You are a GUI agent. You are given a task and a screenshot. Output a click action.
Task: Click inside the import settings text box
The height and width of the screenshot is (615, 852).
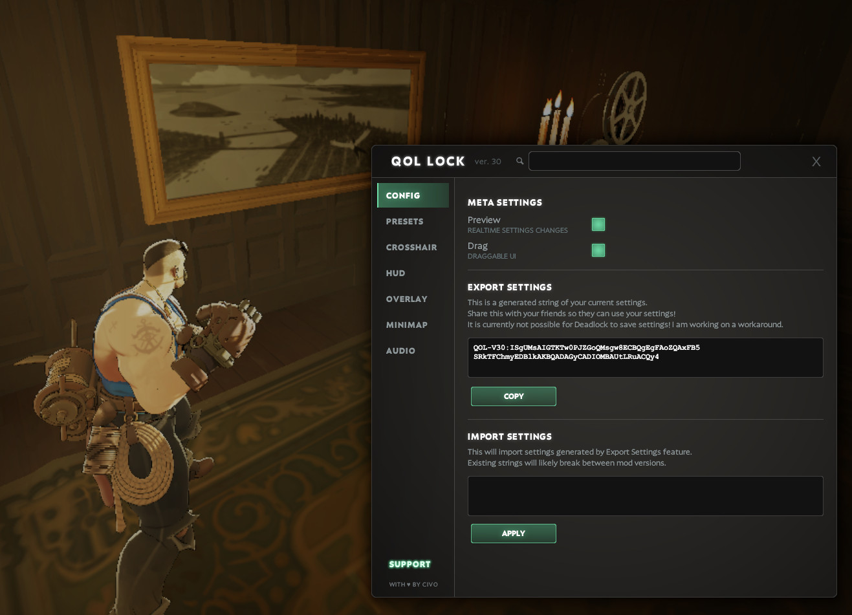point(646,496)
